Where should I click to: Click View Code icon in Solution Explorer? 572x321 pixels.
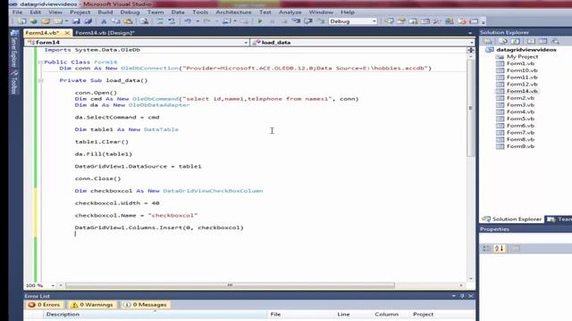point(531,41)
